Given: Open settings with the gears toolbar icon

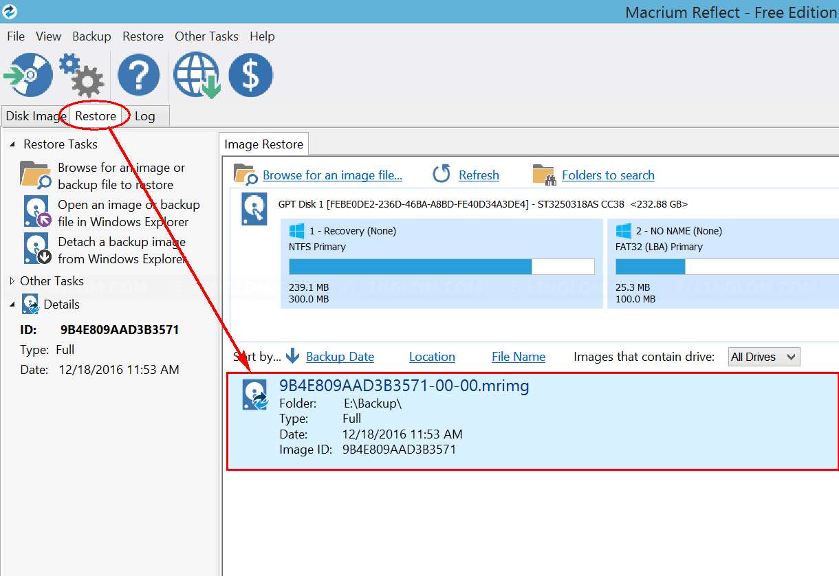Looking at the screenshot, I should click(x=81, y=75).
